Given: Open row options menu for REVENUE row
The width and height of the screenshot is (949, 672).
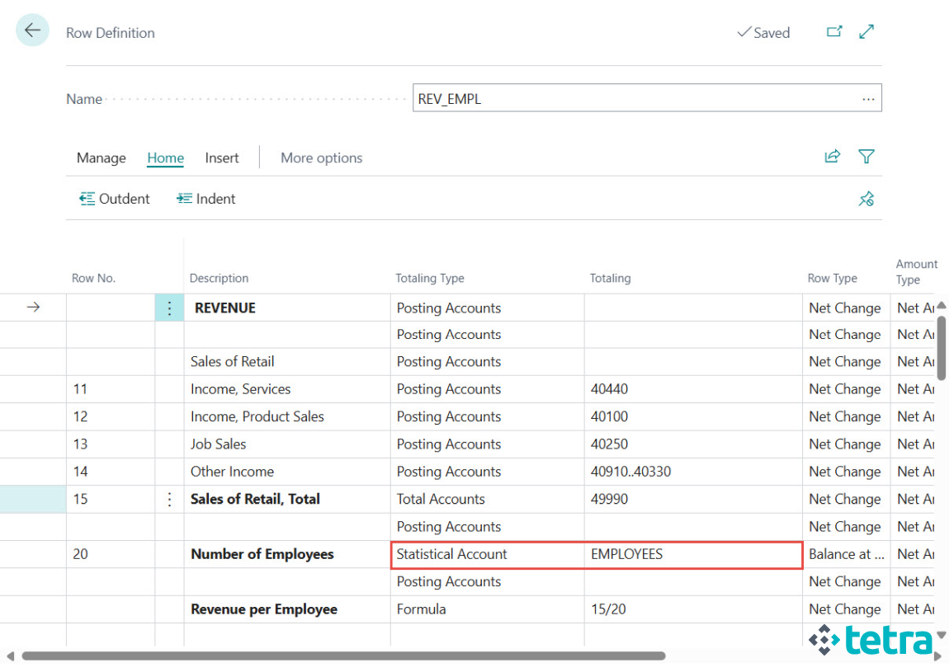Looking at the screenshot, I should tap(169, 307).
